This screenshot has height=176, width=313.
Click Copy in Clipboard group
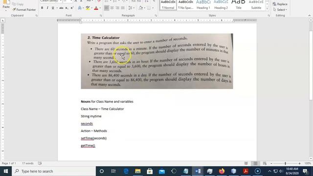tap(18, 4)
